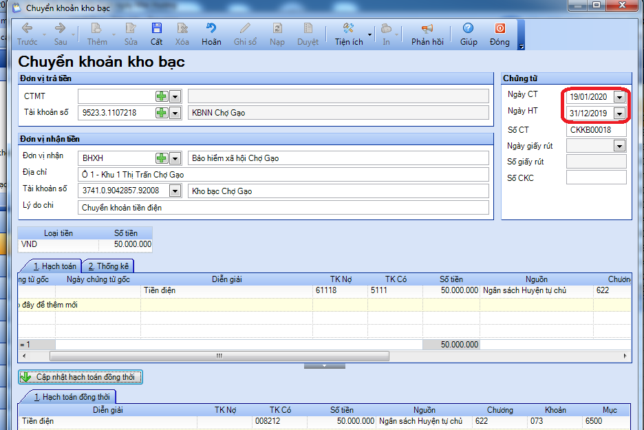
Task: Click Tiền điện cell in upper Hạch toán grid
Action: (x=227, y=290)
